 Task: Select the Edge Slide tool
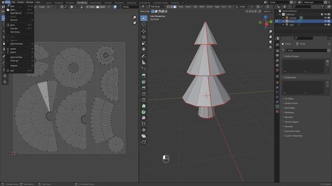coord(144,124)
